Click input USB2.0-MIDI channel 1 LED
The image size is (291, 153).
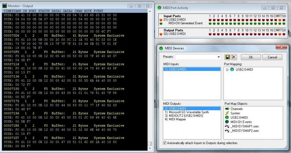(210, 20)
